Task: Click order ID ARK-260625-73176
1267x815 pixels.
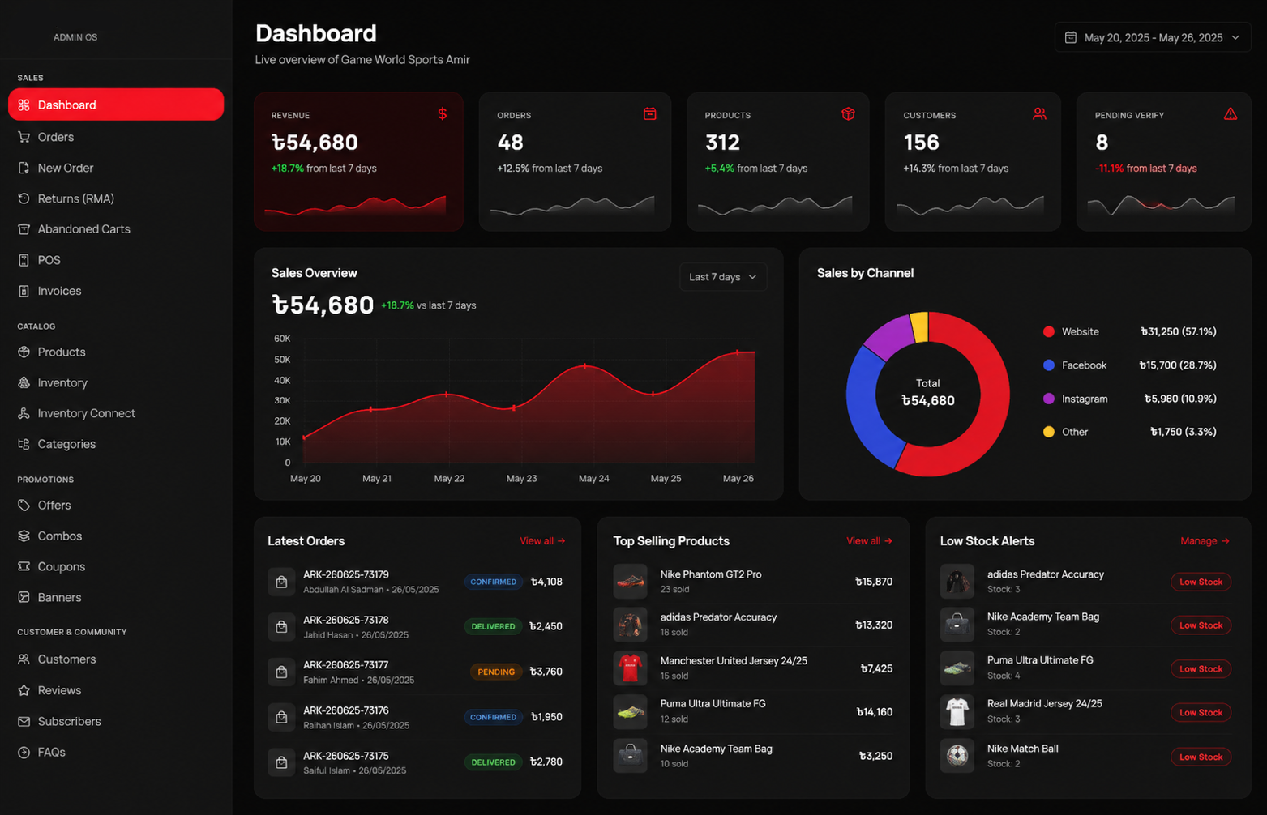Action: pos(346,710)
